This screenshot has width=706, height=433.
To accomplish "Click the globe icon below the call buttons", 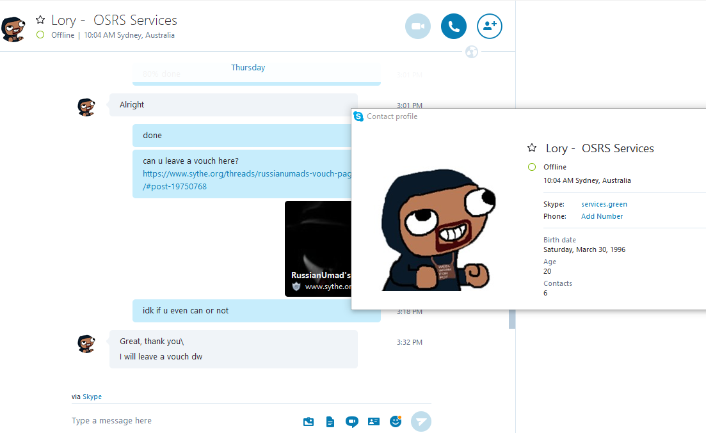I will pos(472,52).
